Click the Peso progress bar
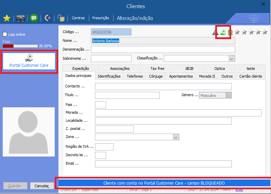Viewport: 271px width, 194px height. click(20, 46)
